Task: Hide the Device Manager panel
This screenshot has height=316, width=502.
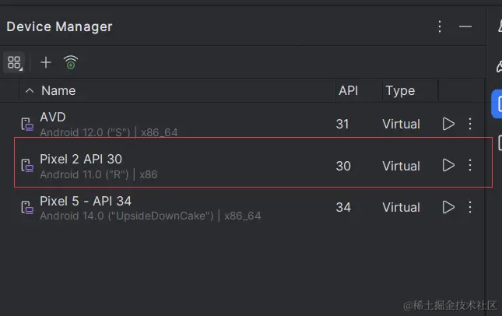Action: point(465,26)
